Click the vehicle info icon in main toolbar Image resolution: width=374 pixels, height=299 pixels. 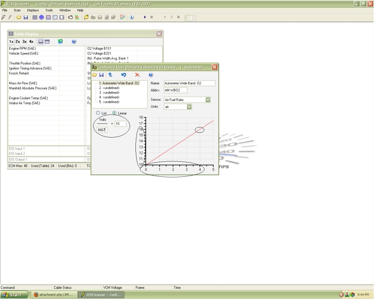click(x=132, y=17)
